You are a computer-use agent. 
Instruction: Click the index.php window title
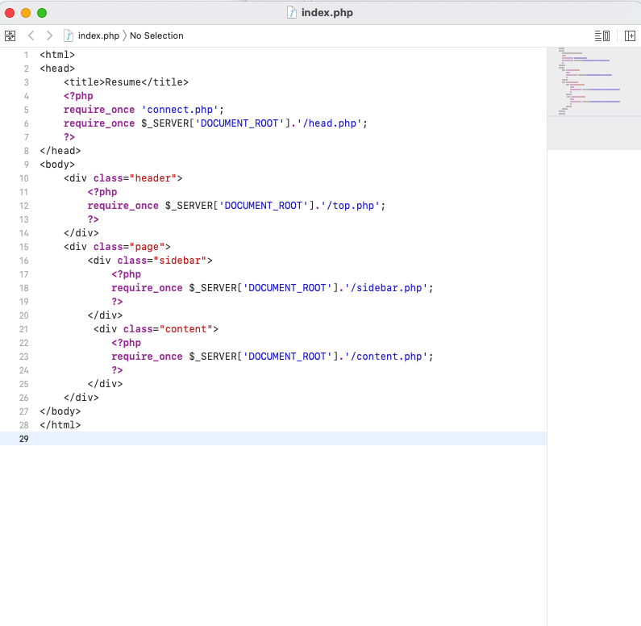pyautogui.click(x=327, y=13)
